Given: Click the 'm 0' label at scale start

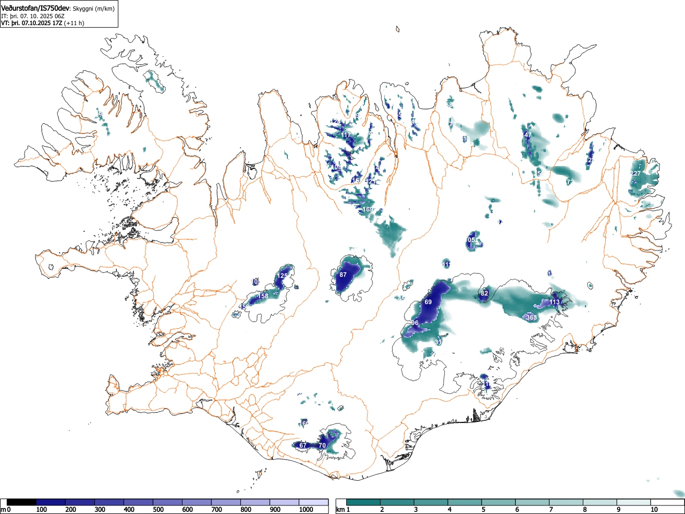Looking at the screenshot, I should tap(6, 510).
